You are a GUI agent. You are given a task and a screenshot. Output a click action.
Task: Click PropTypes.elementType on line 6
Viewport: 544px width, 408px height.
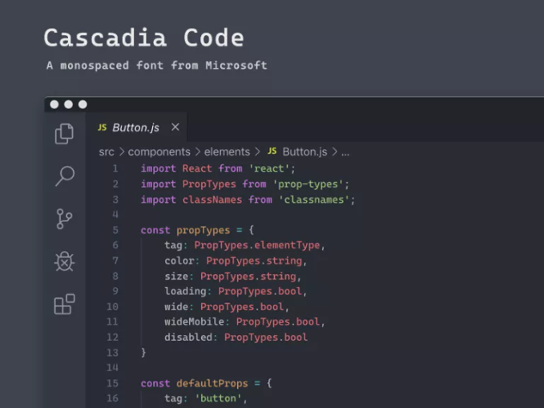pos(256,245)
